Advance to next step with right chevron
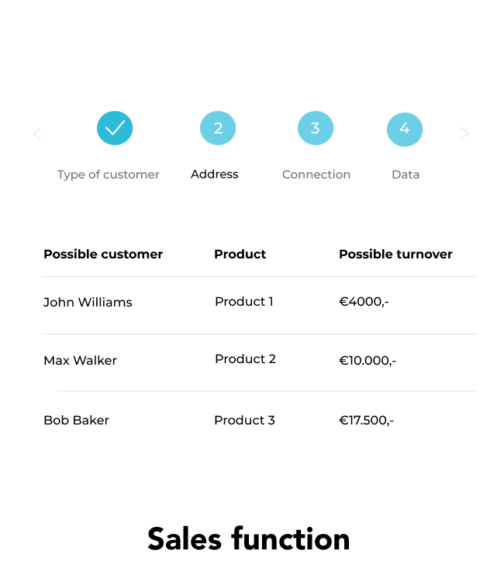 click(464, 133)
